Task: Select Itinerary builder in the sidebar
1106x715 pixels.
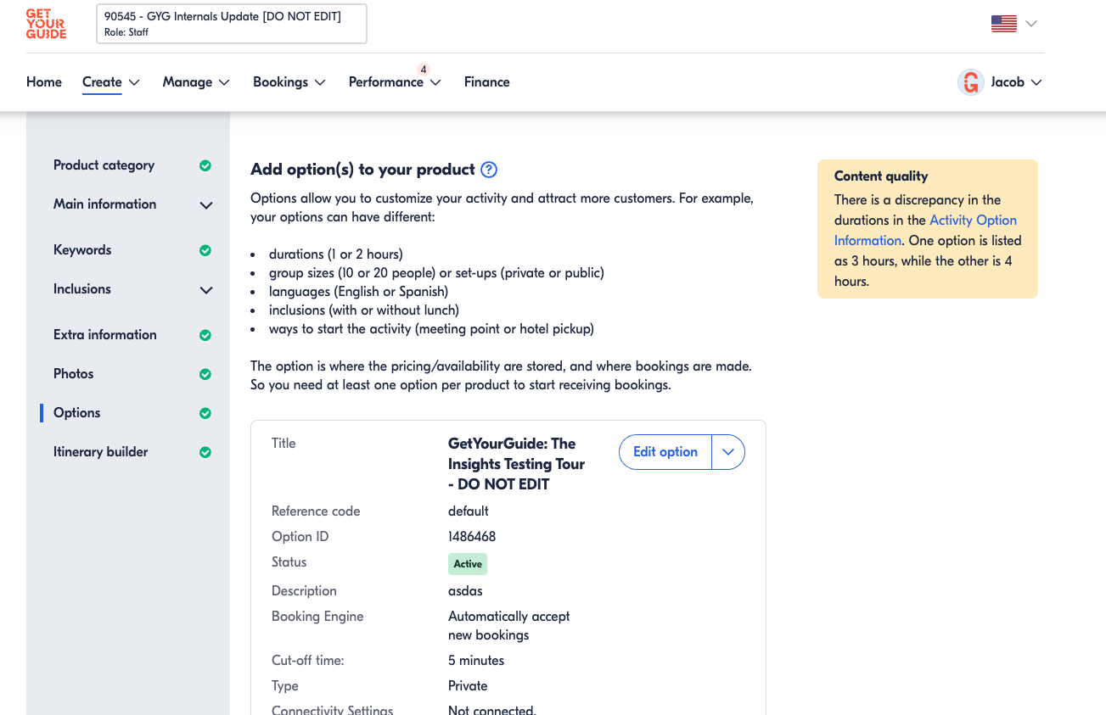Action: pyautogui.click(x=101, y=452)
